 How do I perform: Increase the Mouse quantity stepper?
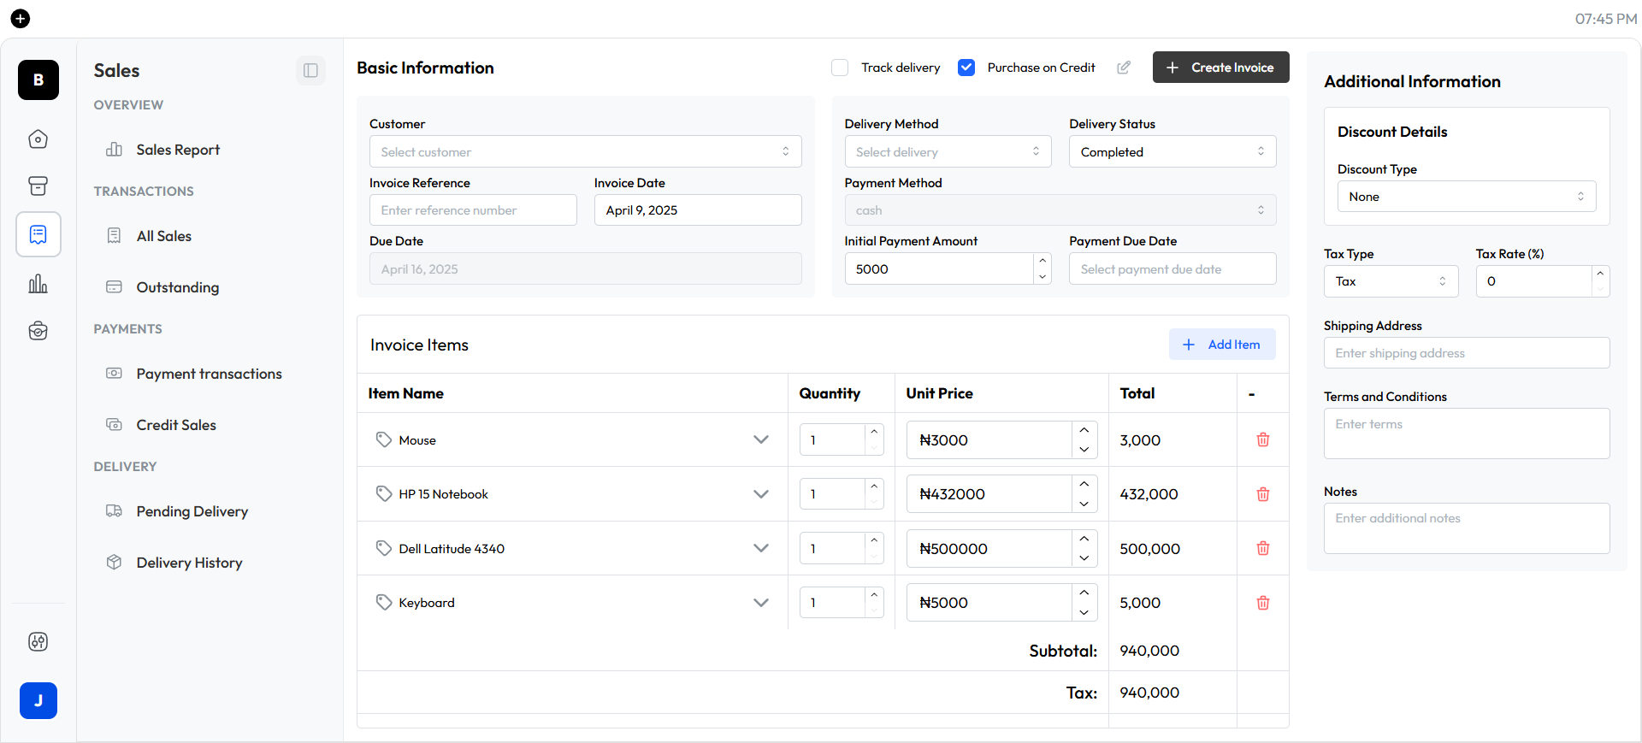click(874, 431)
